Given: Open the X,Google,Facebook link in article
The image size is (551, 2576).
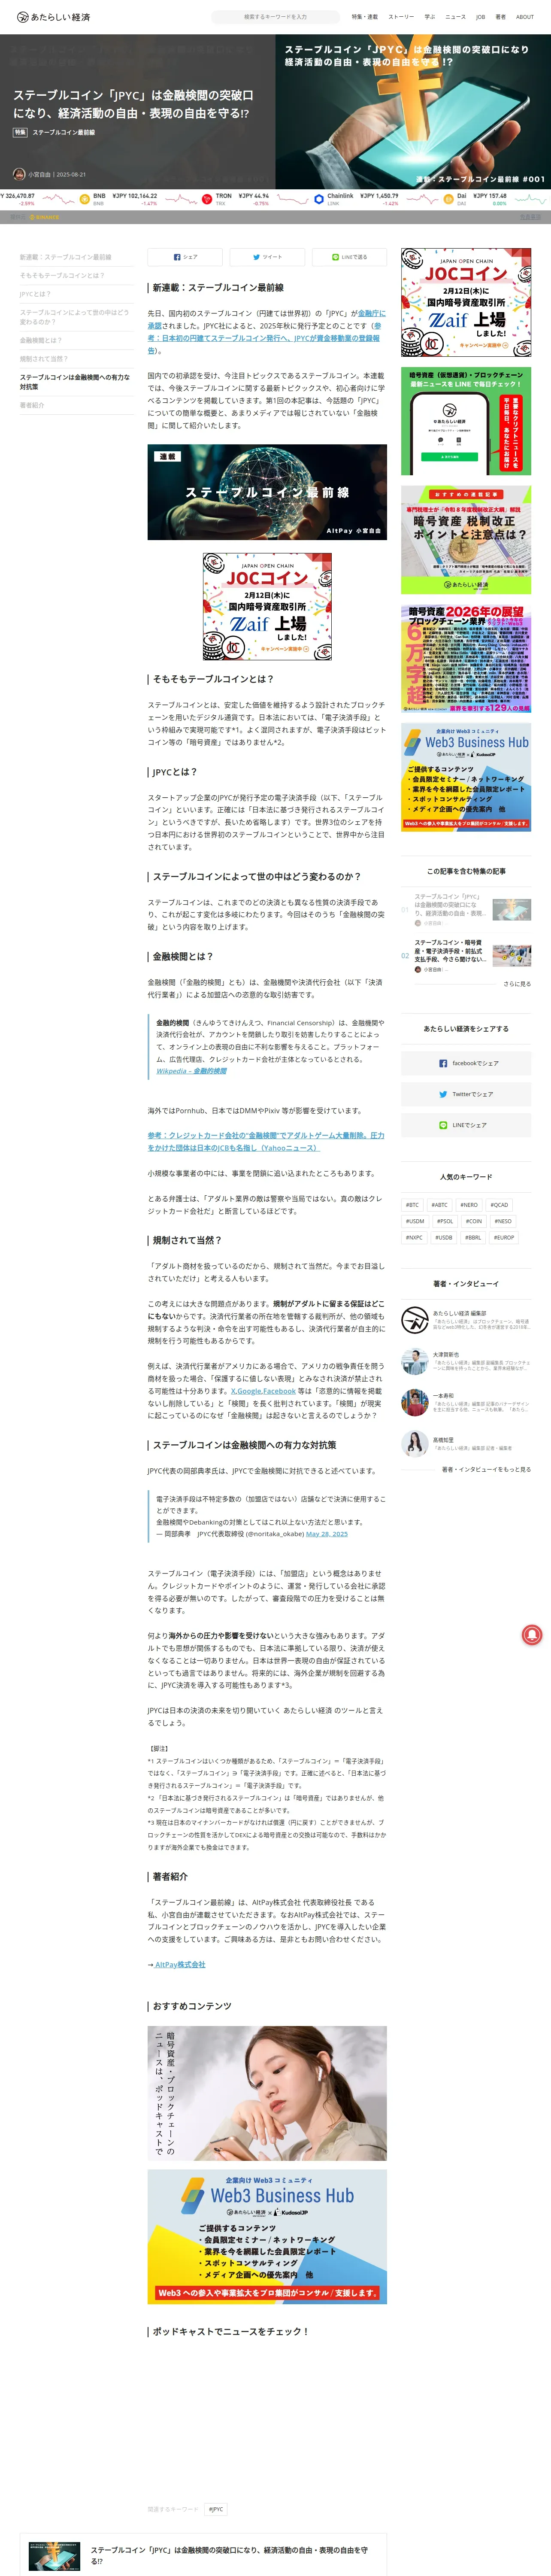Looking at the screenshot, I should coord(263,1391).
